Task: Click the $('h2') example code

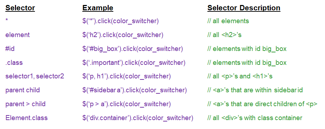Action: tap(123, 35)
